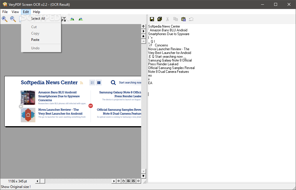Save the OCR text with the single floppy icon

click(152, 19)
